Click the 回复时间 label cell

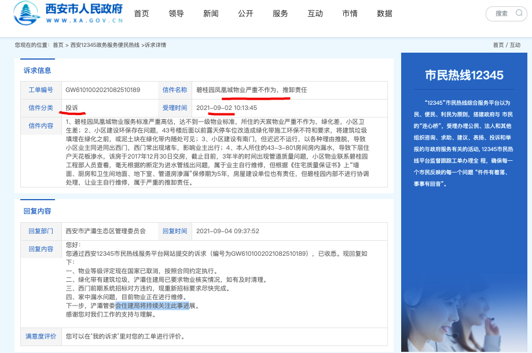(175, 231)
